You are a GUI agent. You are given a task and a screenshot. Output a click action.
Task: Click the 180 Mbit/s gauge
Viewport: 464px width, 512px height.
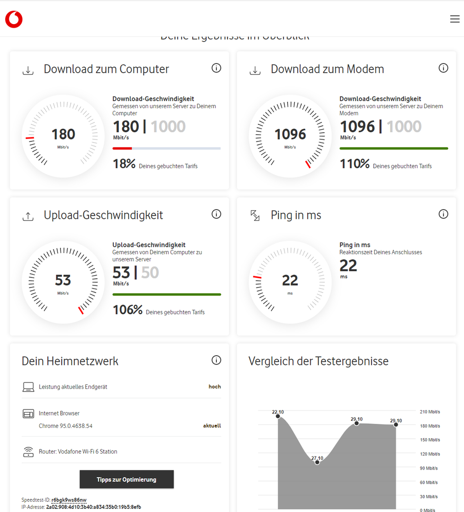click(x=63, y=136)
